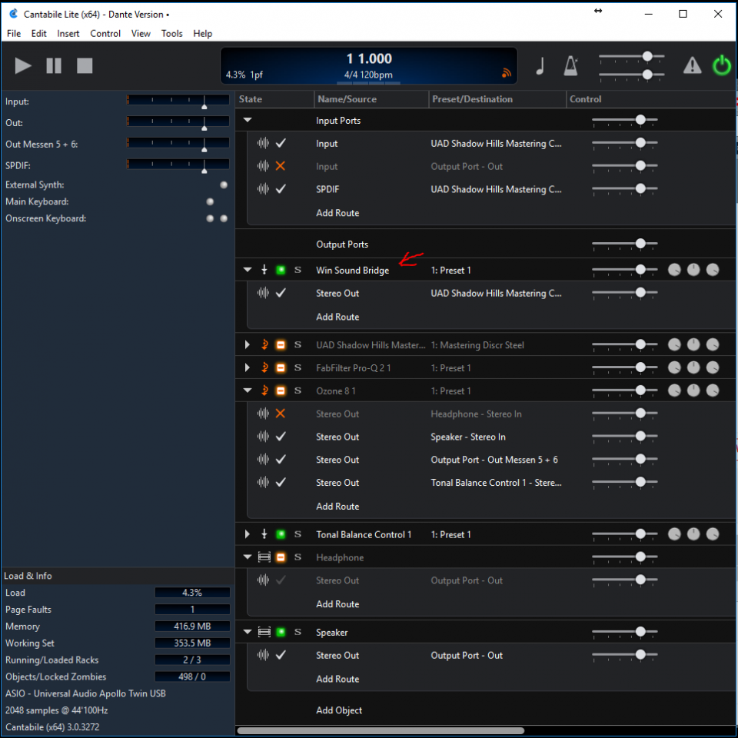Screen dimensions: 738x738
Task: Open the Control menu
Action: pos(105,33)
